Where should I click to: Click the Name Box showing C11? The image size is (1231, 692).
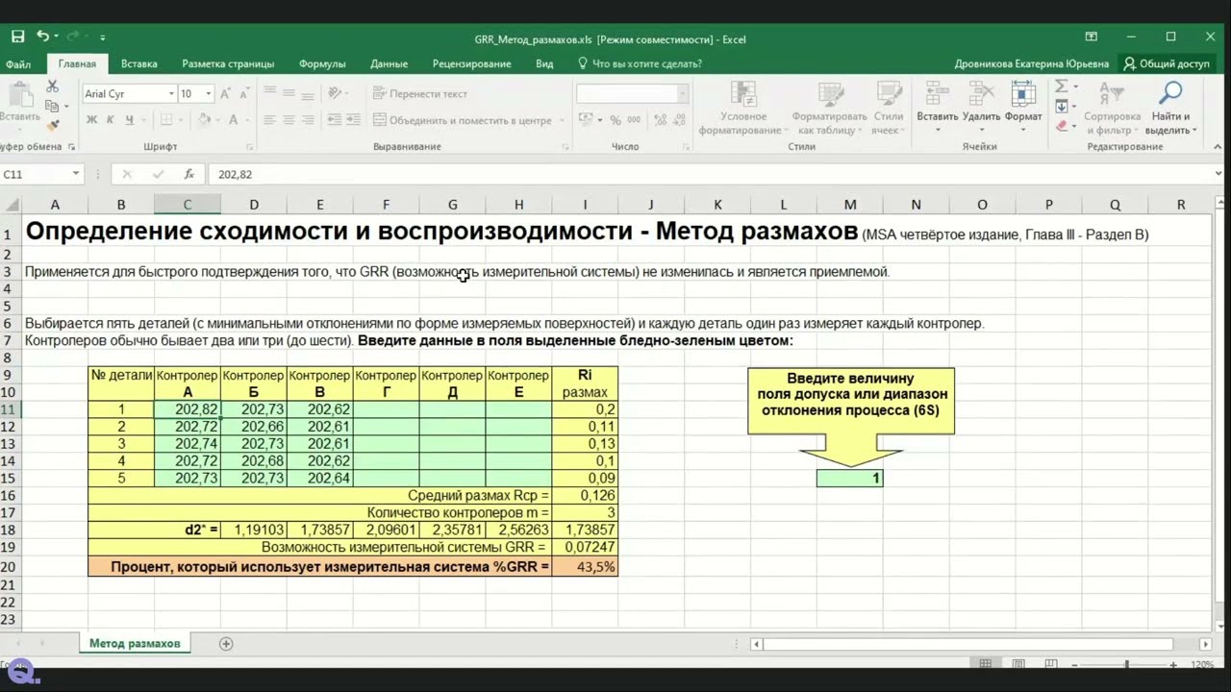41,174
